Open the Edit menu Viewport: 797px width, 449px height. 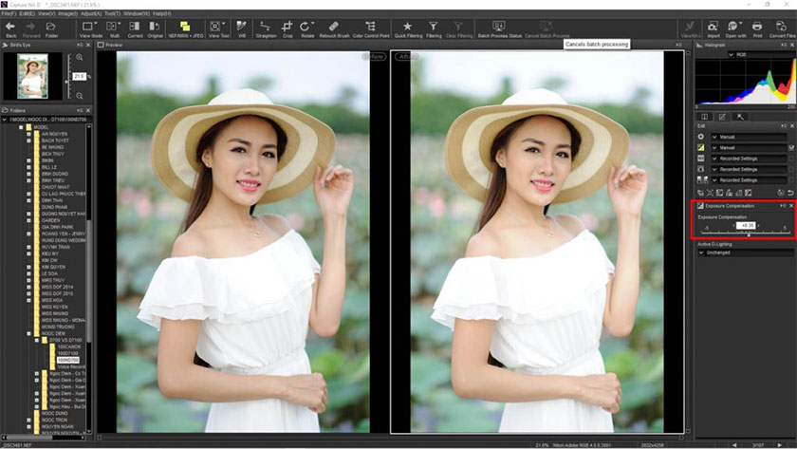point(27,13)
